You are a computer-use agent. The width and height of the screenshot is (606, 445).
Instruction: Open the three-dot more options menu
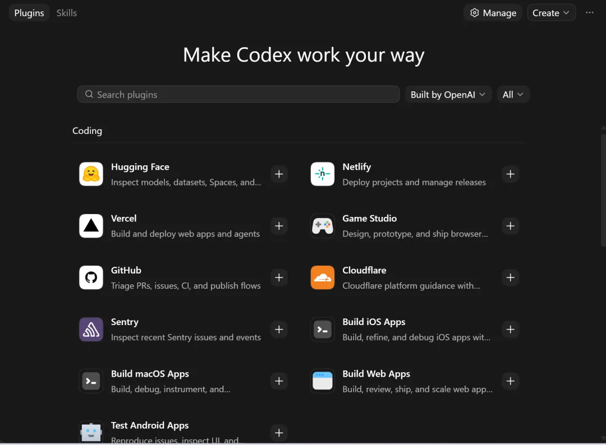[589, 13]
